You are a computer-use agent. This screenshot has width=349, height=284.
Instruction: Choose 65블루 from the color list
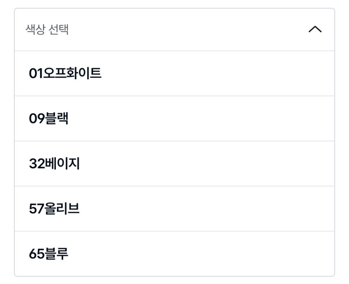coord(49,254)
